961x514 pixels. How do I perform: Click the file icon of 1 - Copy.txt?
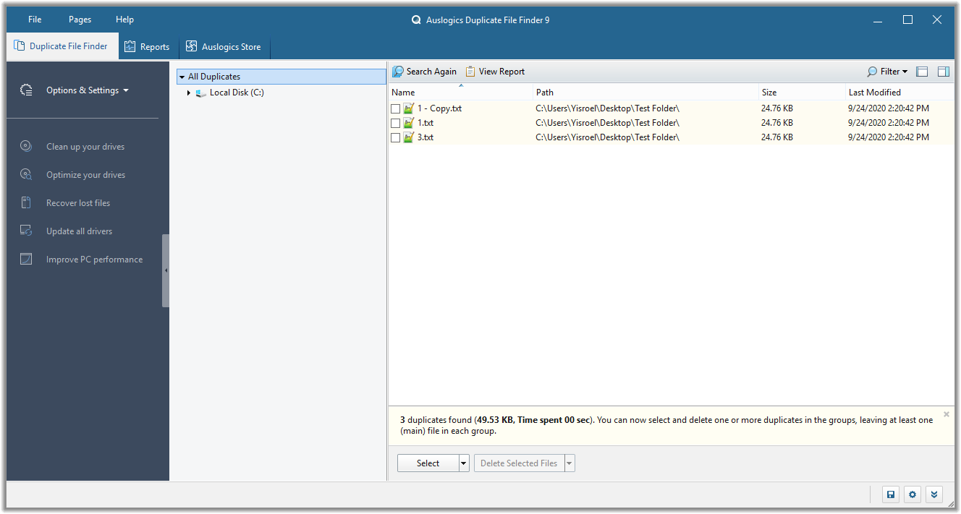click(409, 108)
